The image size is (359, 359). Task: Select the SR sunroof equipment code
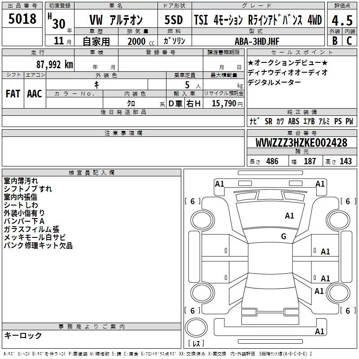pos(268,121)
